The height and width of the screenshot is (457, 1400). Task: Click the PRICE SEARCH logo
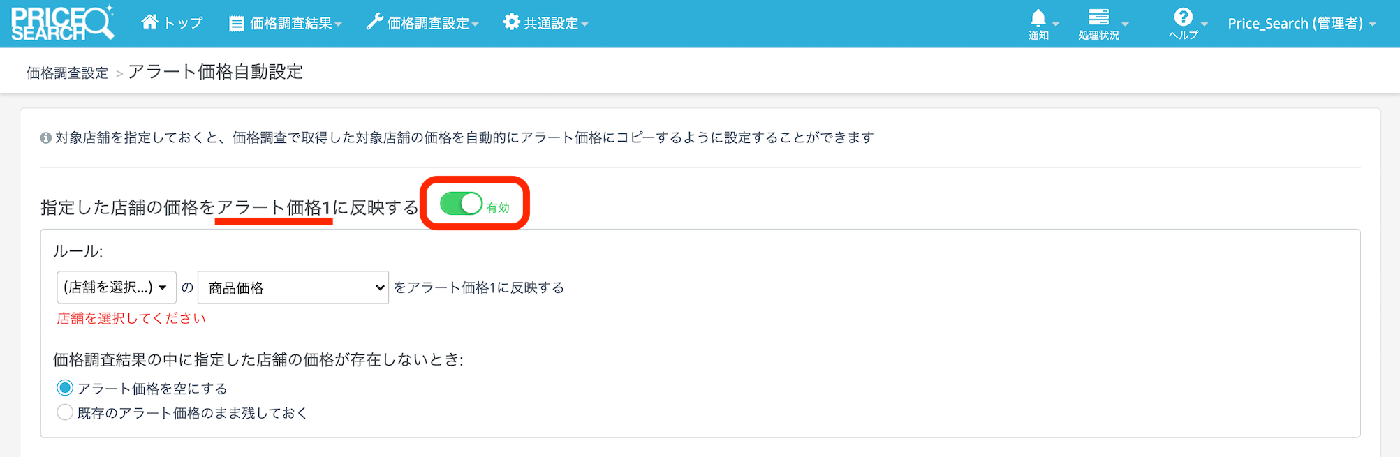pyautogui.click(x=61, y=23)
